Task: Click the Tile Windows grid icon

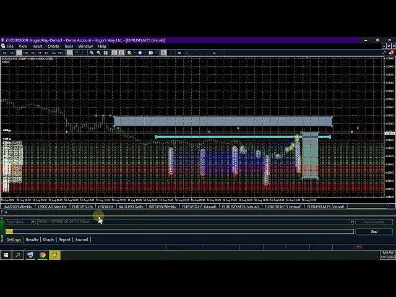Action: coord(106,53)
